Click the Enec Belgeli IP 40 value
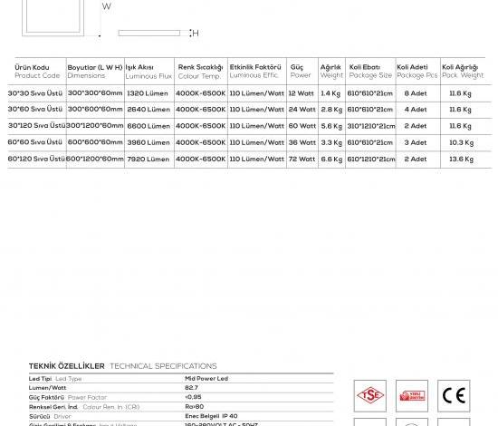The width and height of the screenshot is (498, 426). point(211,416)
